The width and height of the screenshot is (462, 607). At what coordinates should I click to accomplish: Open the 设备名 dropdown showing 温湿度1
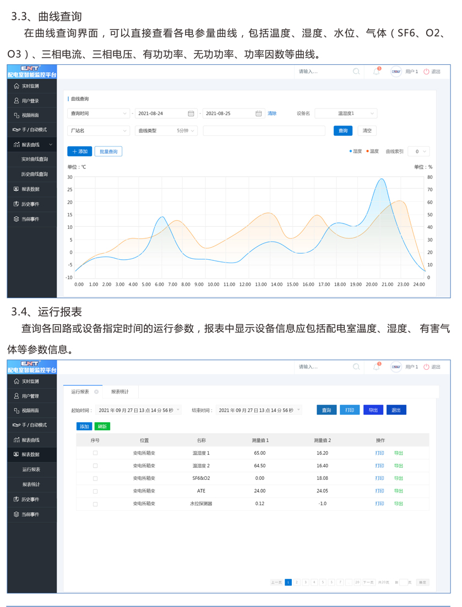(x=346, y=113)
